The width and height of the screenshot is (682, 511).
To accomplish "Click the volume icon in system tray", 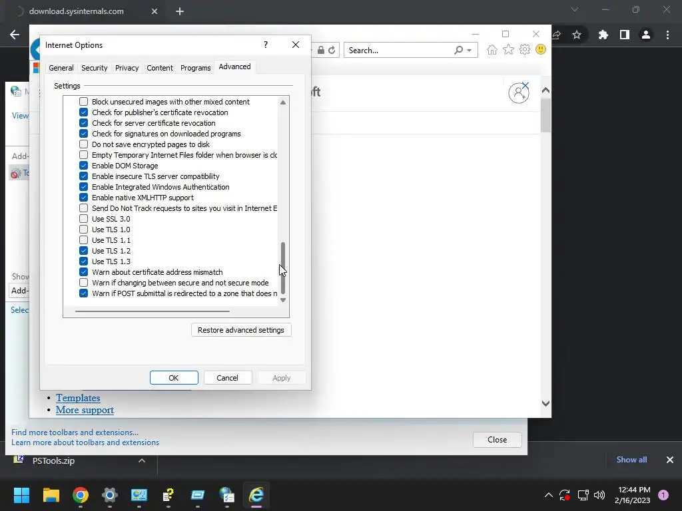I will tap(599, 495).
